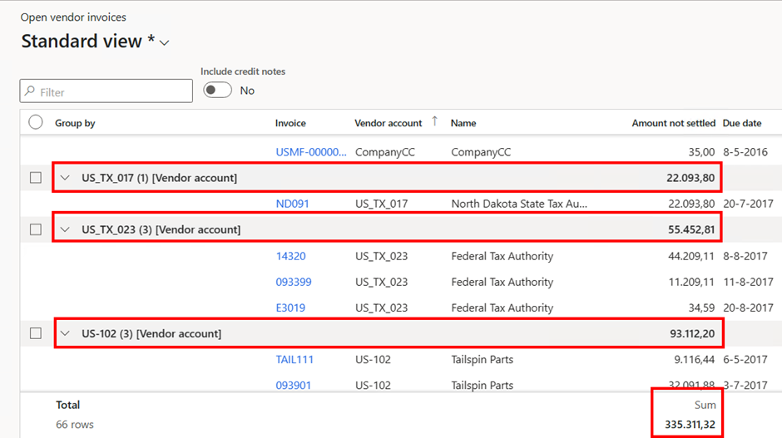The width and height of the screenshot is (782, 438).
Task: Toggle the Include credit notes switch
Action: (217, 91)
